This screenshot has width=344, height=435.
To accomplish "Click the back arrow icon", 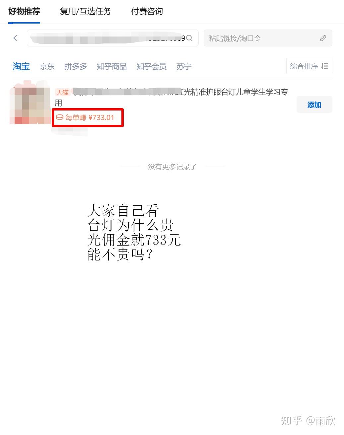I will 15,38.
